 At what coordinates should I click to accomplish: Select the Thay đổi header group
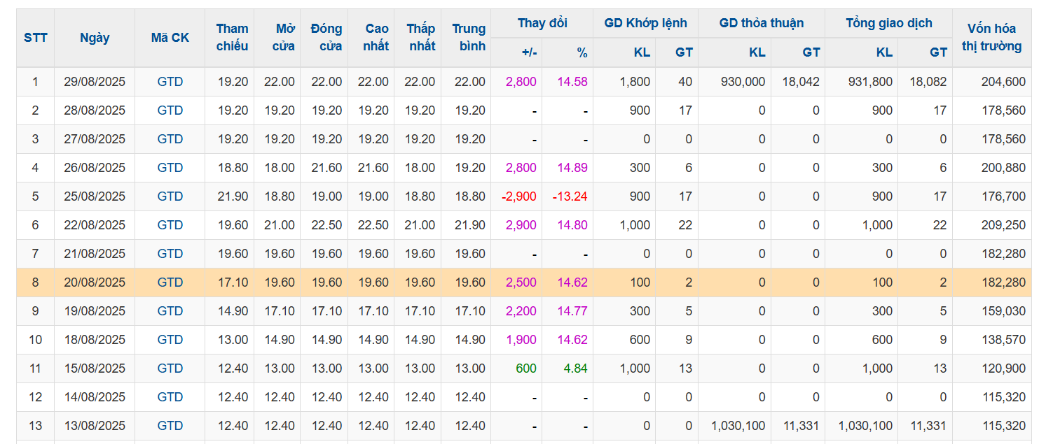(542, 23)
